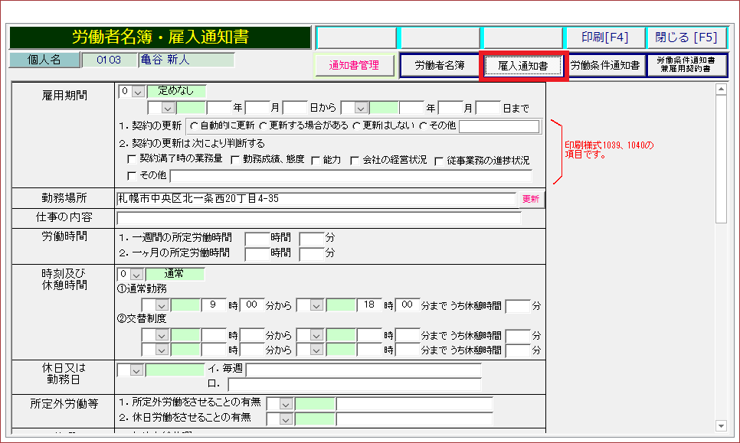Image resolution: width=740 pixels, height=443 pixels.
Task: Switch to the 労働条件通知書 tab
Action: [604, 66]
